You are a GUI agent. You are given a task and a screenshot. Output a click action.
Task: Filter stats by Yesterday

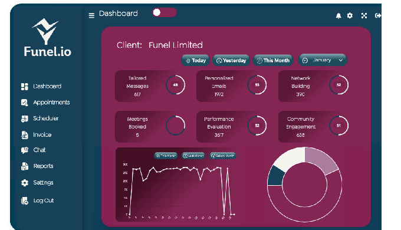231,61
